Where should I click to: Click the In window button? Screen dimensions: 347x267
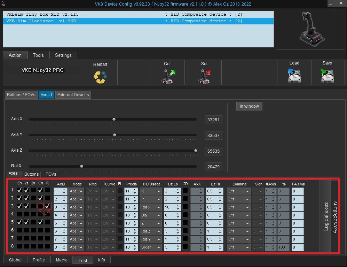click(249, 106)
